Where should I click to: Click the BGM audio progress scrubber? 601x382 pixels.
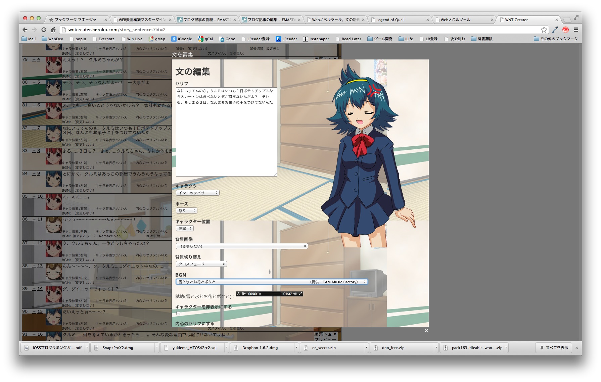point(260,294)
